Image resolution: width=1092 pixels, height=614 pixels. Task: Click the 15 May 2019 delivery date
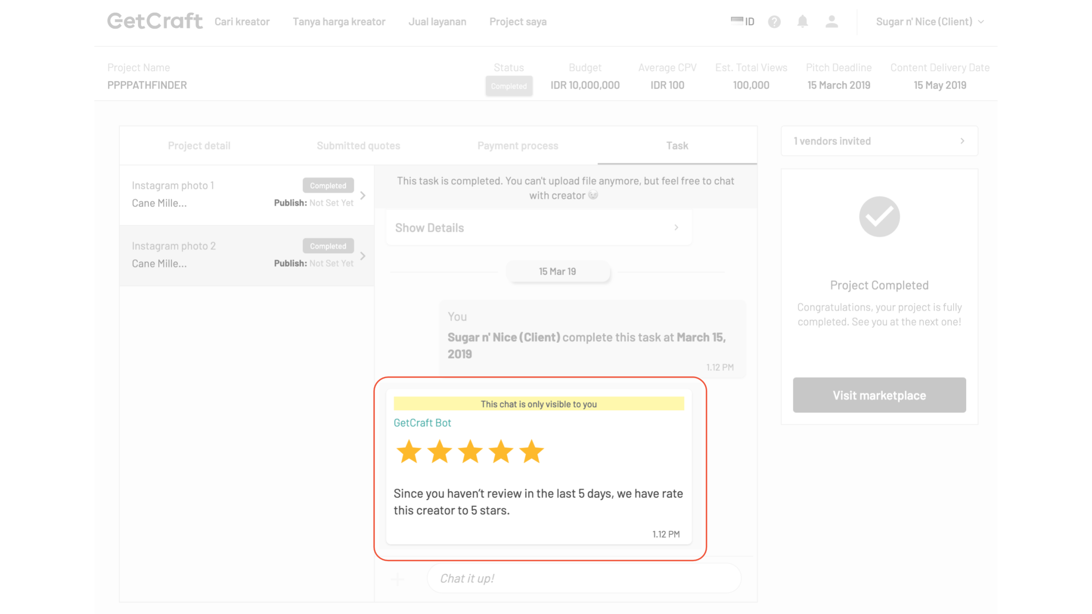coord(940,85)
